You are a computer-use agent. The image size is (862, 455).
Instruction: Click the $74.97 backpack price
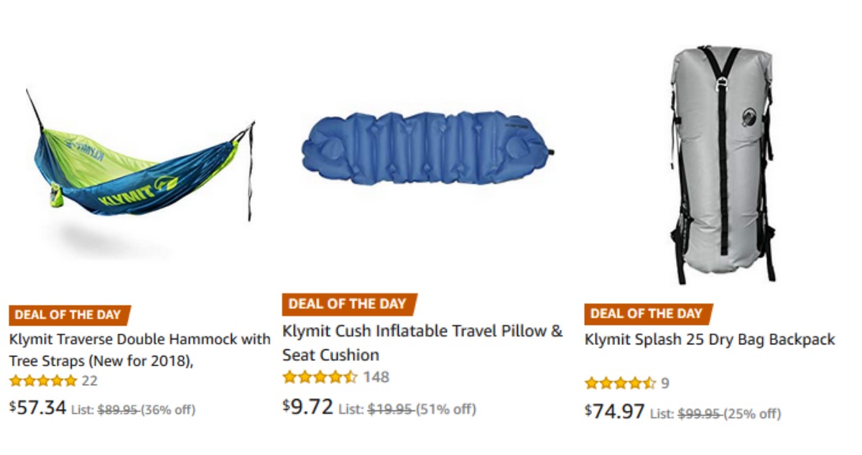[x=614, y=412]
